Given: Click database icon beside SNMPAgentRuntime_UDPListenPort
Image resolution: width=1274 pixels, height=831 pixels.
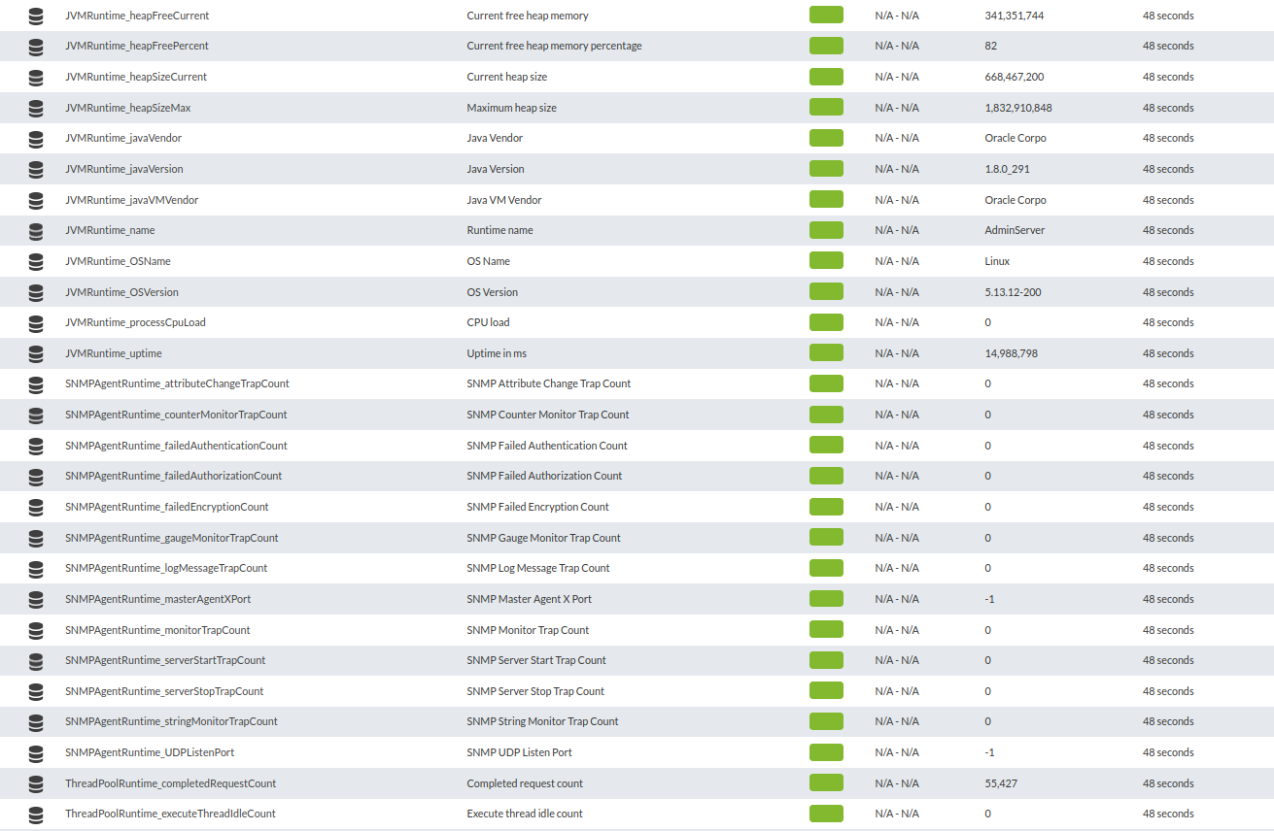Looking at the screenshot, I should click(36, 753).
